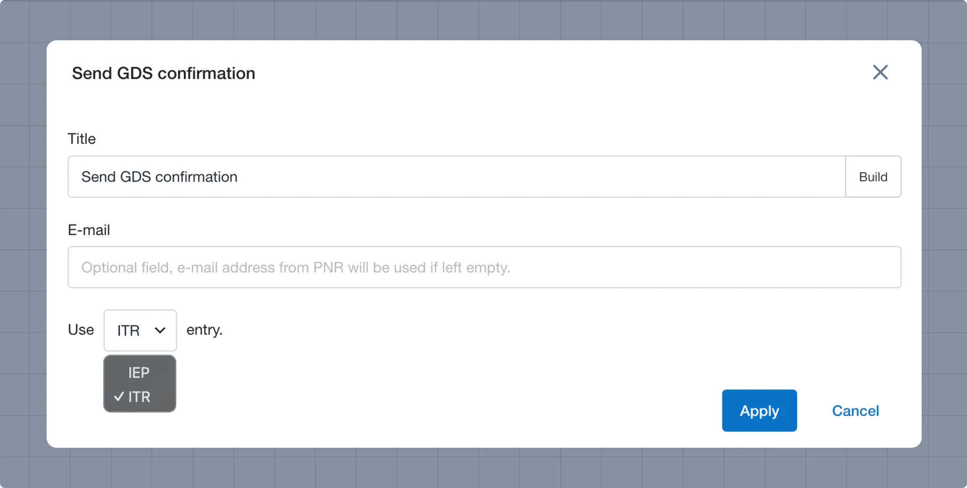Select IEP from the dropdown list
The width and height of the screenshot is (967, 488).
coord(139,372)
